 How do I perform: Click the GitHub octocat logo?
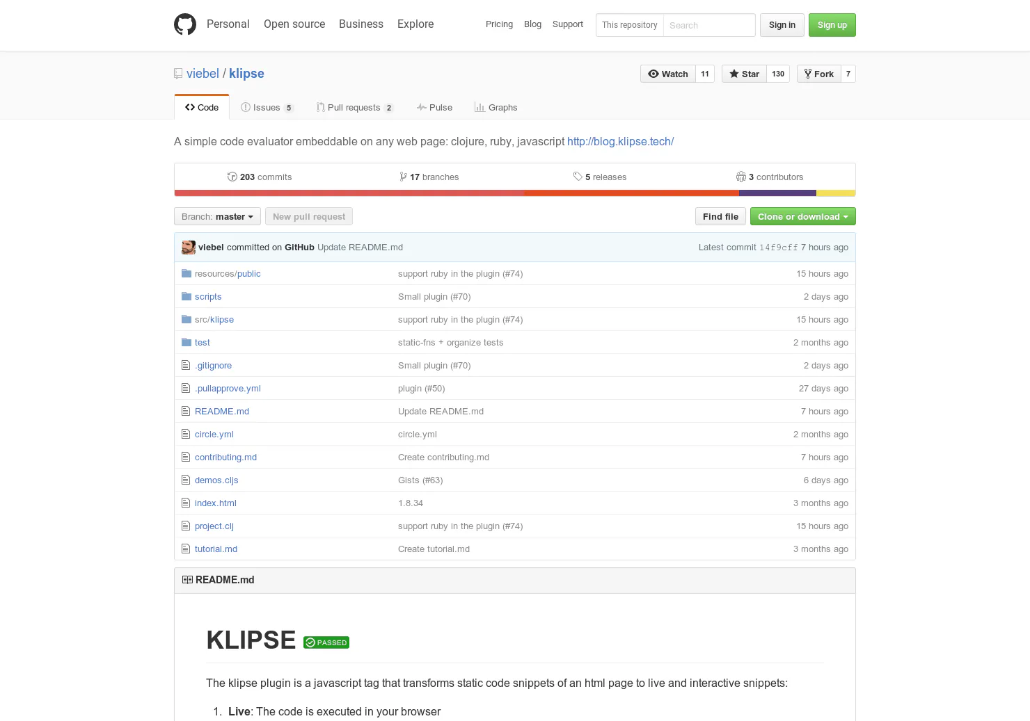point(185,24)
